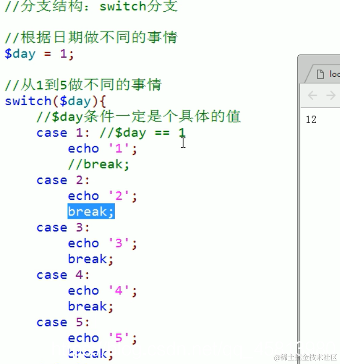Click the 'case 2:' label

[63, 181]
